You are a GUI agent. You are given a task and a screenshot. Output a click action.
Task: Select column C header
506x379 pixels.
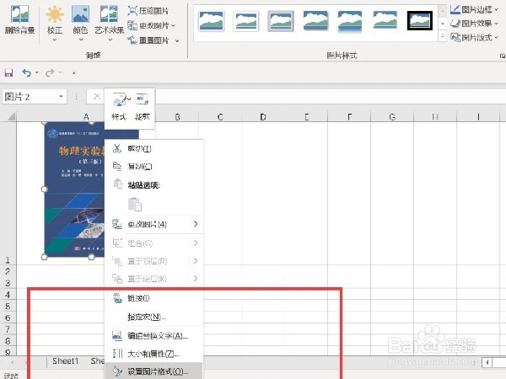click(220, 117)
